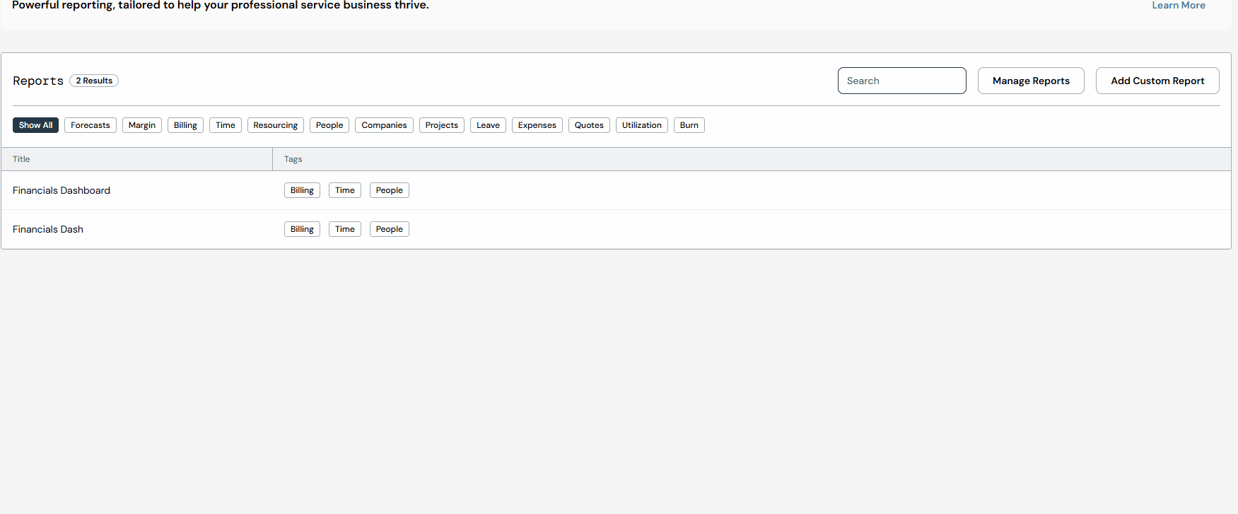
Task: Select the Leave filter chip
Action: [x=488, y=125]
